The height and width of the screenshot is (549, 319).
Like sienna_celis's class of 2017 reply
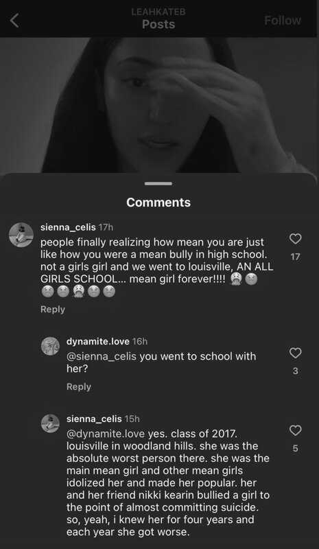point(295,430)
